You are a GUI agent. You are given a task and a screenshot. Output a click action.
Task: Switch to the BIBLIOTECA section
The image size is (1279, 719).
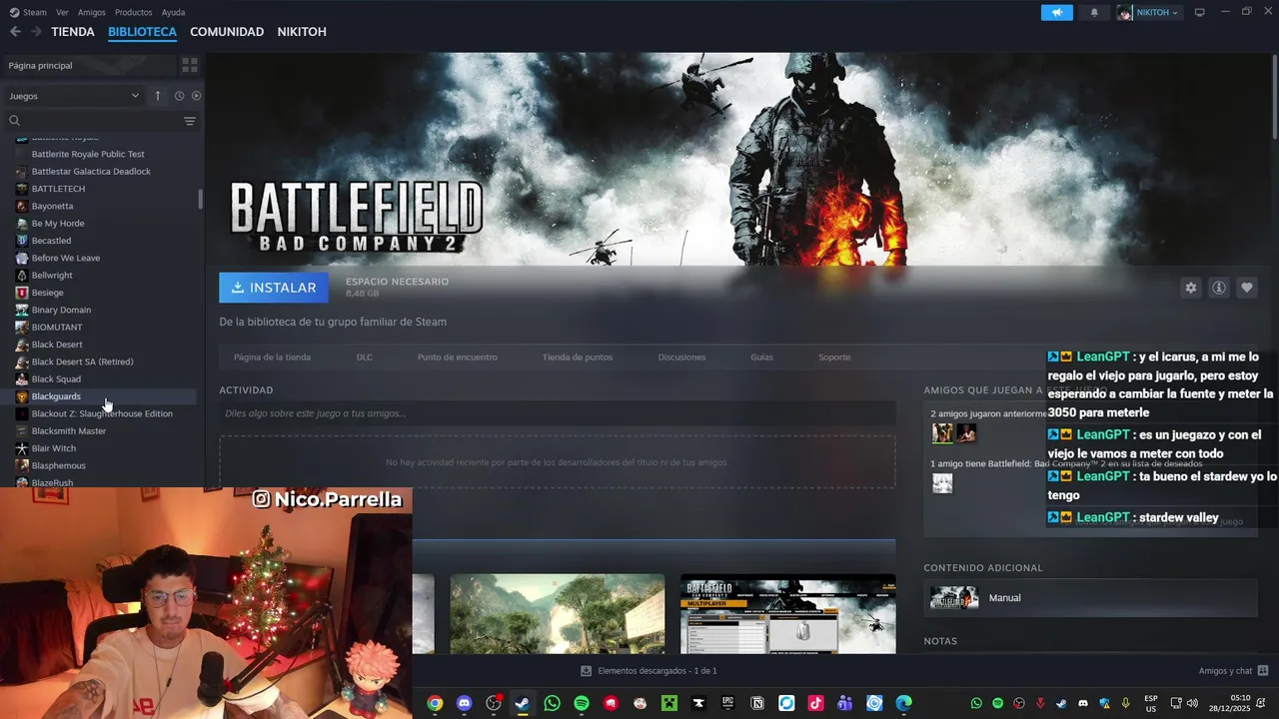[x=142, y=32]
